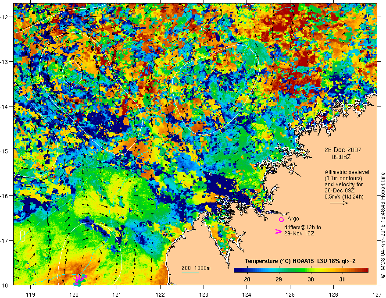Click the longitude axis label 119
This screenshot has width=386, height=298.
[x=31, y=294]
